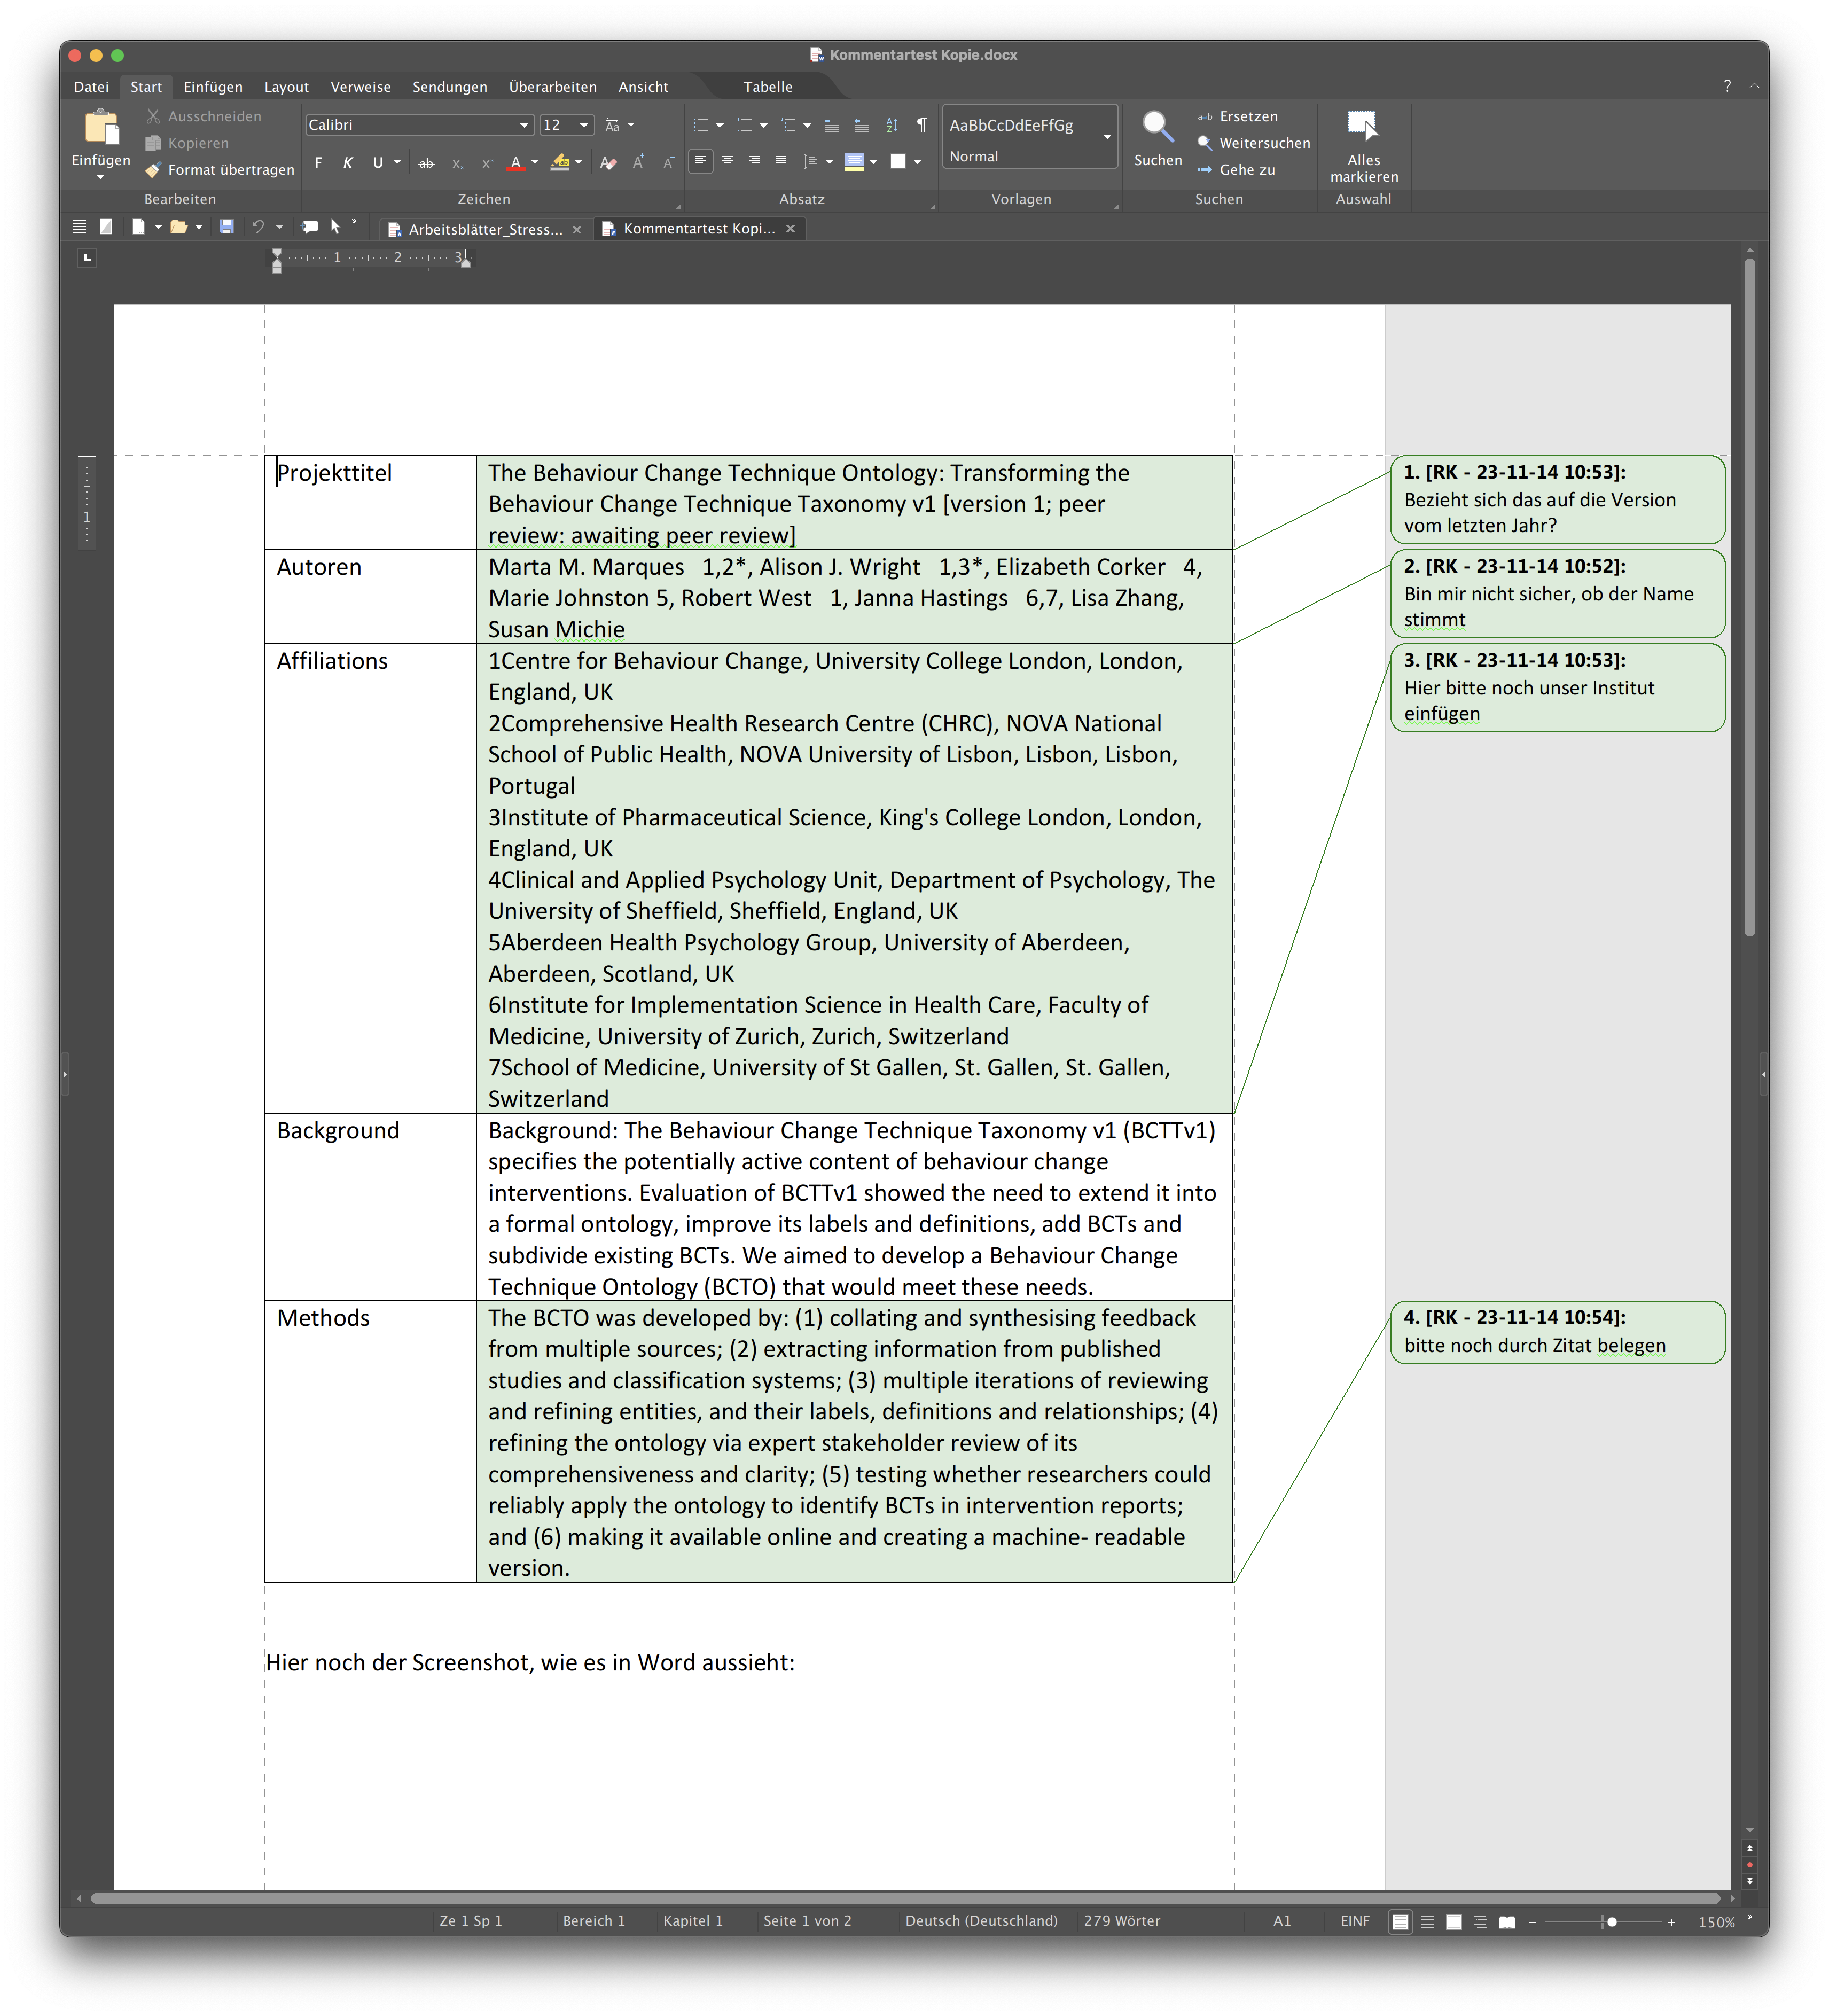Switch to Arbeitsblätter_Stress document tab
1829x2016 pixels.
[485, 229]
